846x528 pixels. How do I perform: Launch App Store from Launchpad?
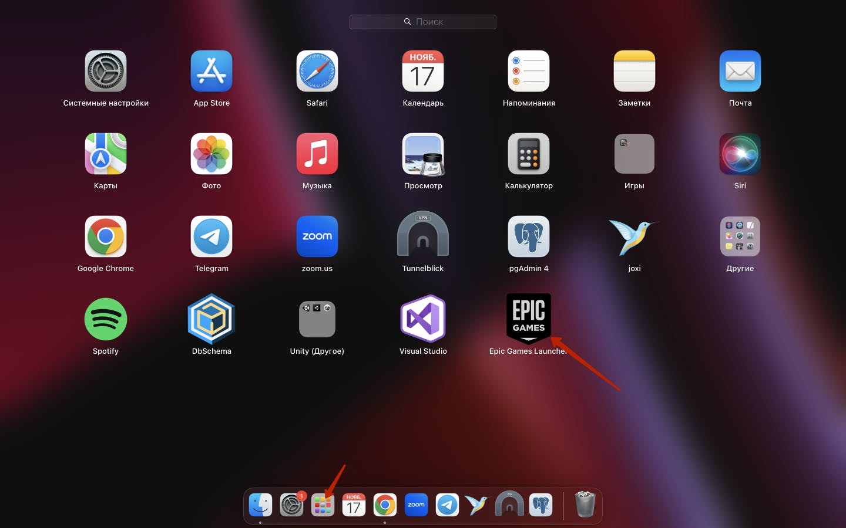(x=211, y=71)
